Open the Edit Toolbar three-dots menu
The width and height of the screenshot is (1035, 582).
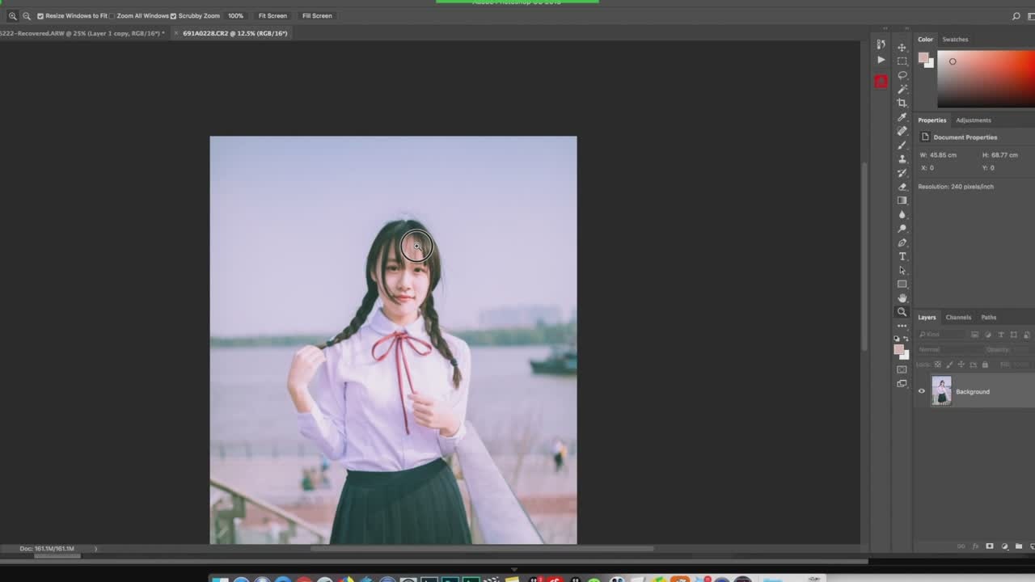click(902, 326)
